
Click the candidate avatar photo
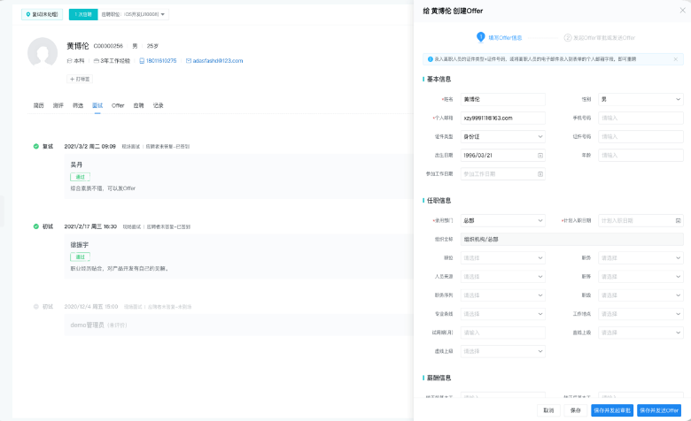pos(43,53)
